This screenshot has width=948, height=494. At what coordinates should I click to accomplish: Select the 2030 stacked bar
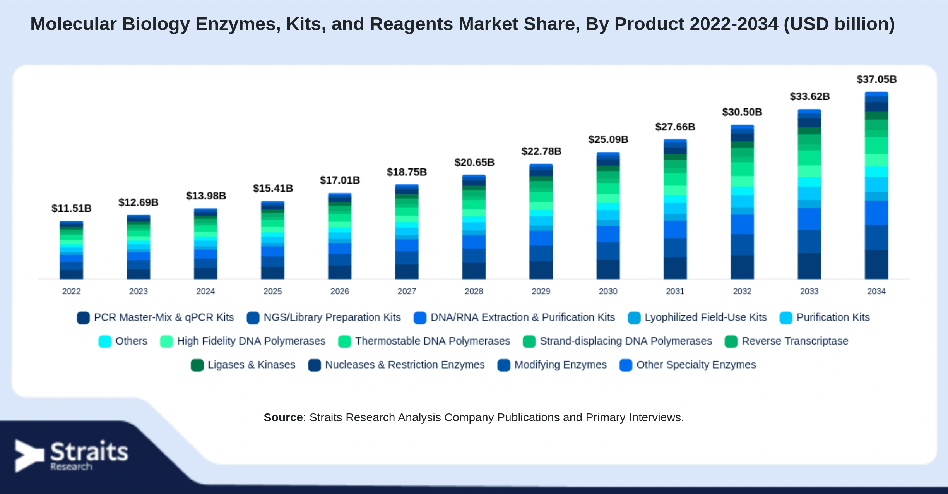608,216
